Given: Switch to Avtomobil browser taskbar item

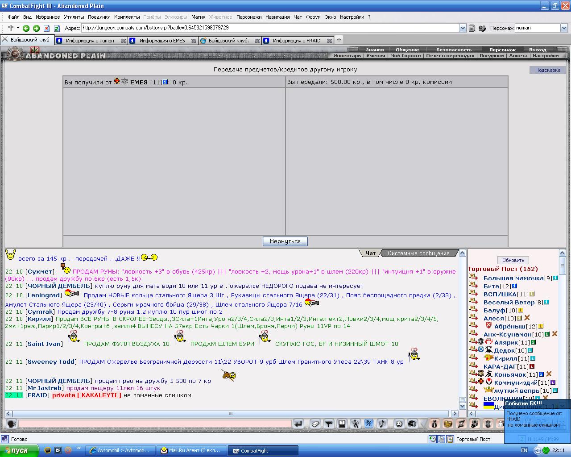Looking at the screenshot, I should click(x=120, y=450).
